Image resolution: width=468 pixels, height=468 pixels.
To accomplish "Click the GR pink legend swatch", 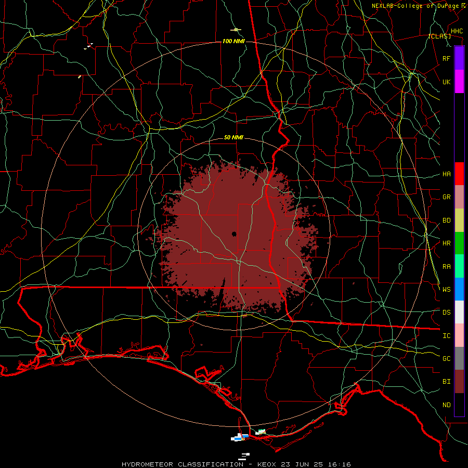I will click(459, 197).
